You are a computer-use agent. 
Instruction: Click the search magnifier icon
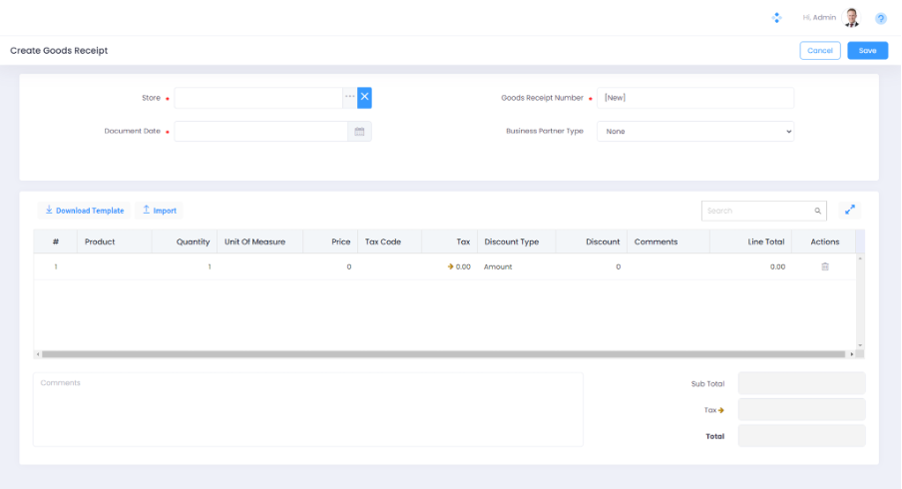(x=818, y=211)
